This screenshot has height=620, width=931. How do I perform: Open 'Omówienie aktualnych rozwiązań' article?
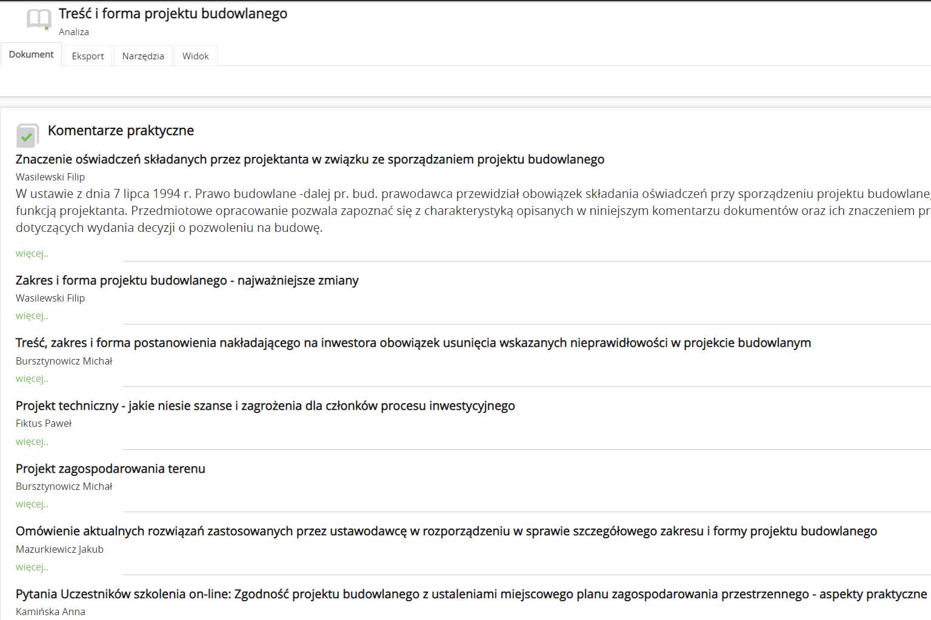coord(446,531)
